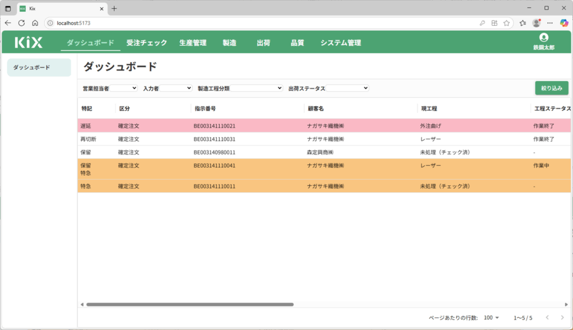Screen dimensions: 573x330
Task: Maximize the browser window
Action: coord(547,8)
